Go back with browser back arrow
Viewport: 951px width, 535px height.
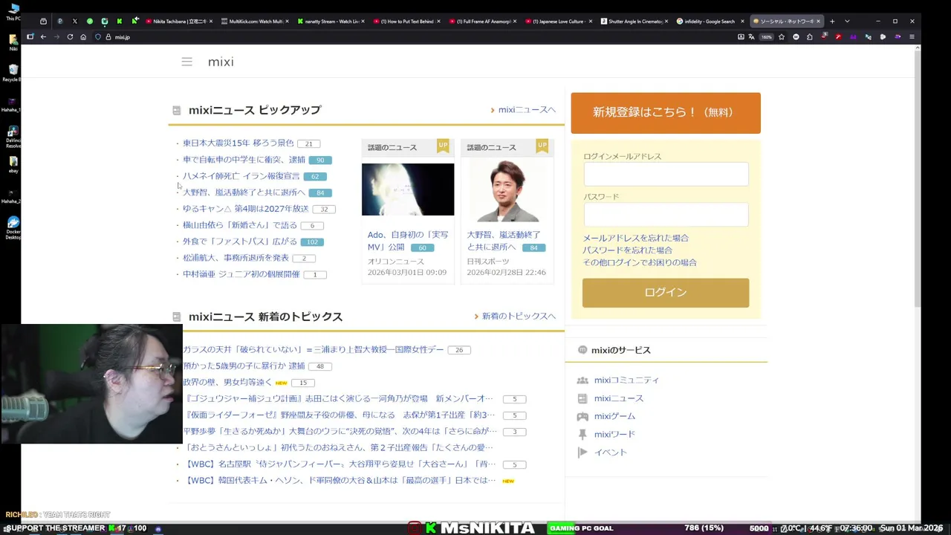[43, 36]
